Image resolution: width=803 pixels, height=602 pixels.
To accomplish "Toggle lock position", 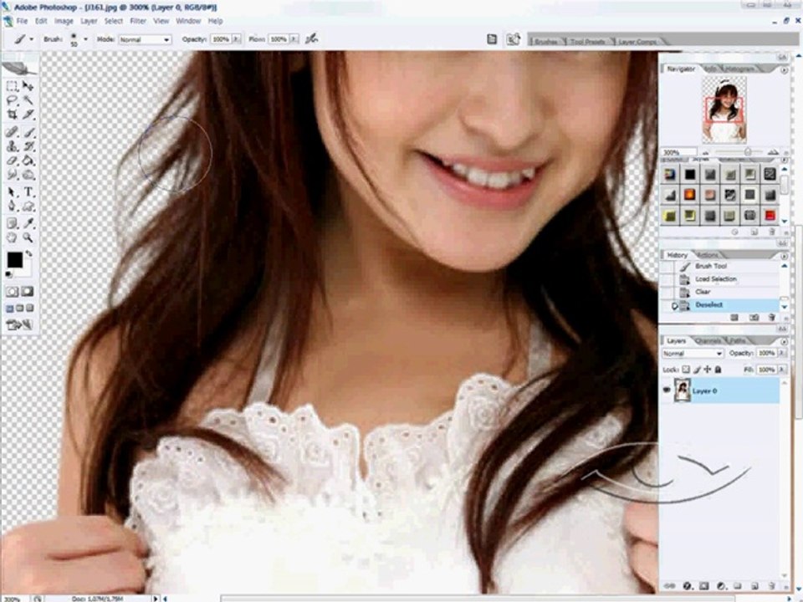I will point(708,369).
